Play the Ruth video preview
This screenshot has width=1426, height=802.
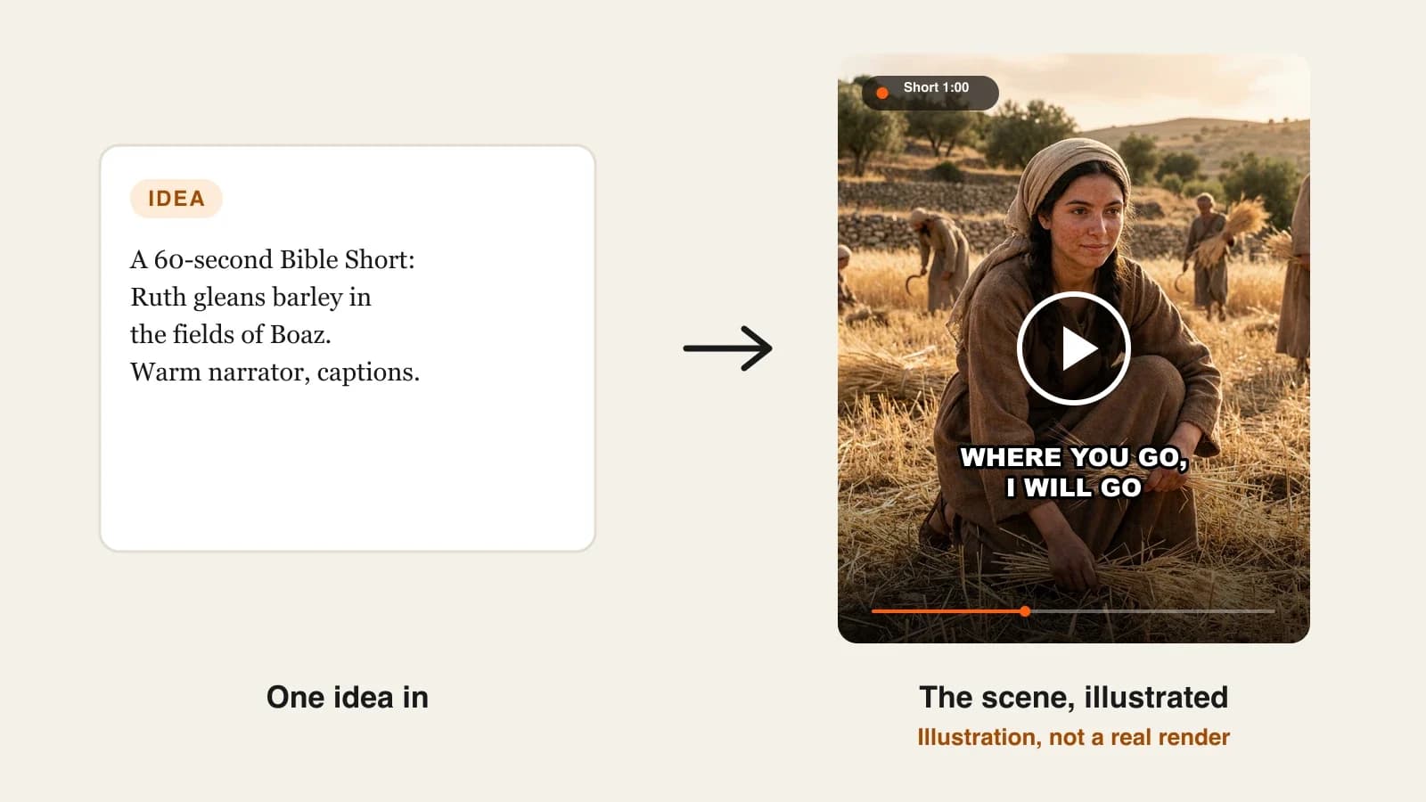click(1073, 348)
